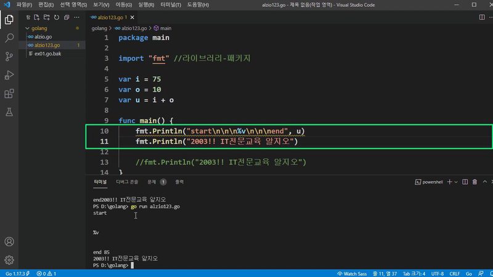Image resolution: width=493 pixels, height=277 pixels.
Task: Open the Search view icon
Action: click(x=9, y=38)
